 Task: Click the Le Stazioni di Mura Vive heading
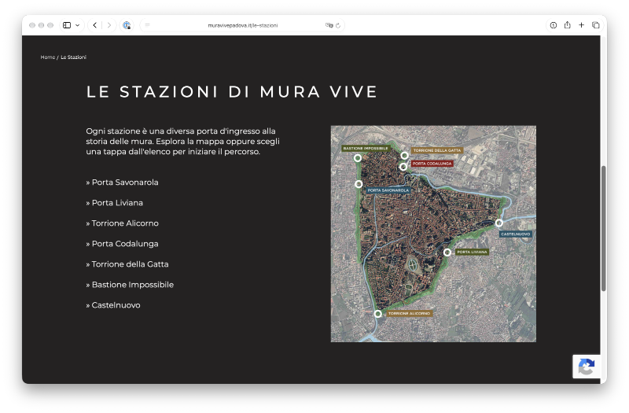point(232,92)
